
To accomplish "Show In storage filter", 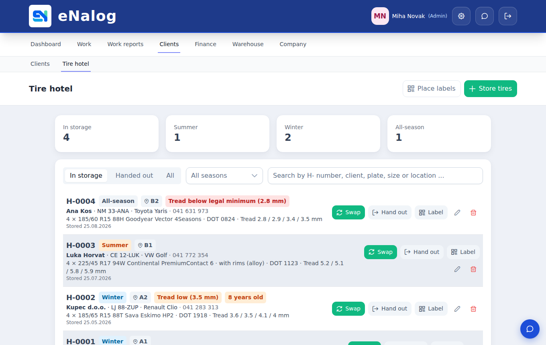I will [86, 176].
